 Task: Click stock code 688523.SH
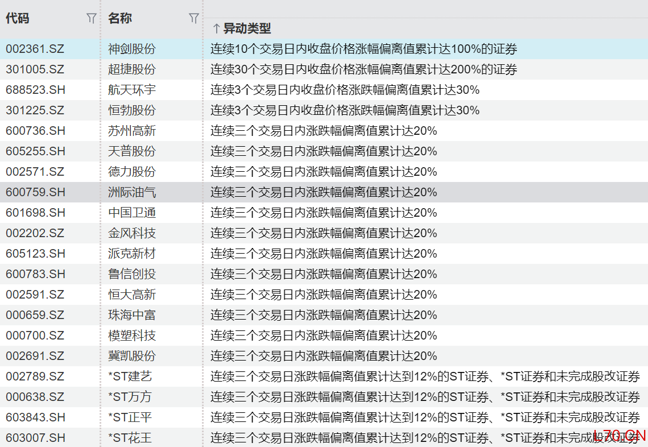(x=35, y=90)
